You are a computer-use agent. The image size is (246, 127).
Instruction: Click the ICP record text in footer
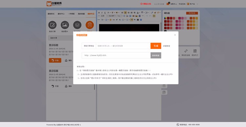72,125
